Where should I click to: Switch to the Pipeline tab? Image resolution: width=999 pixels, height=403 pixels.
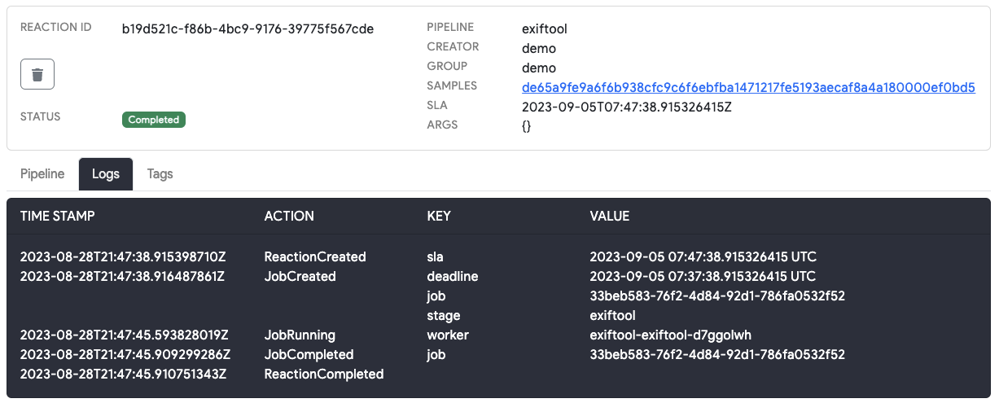(x=42, y=173)
